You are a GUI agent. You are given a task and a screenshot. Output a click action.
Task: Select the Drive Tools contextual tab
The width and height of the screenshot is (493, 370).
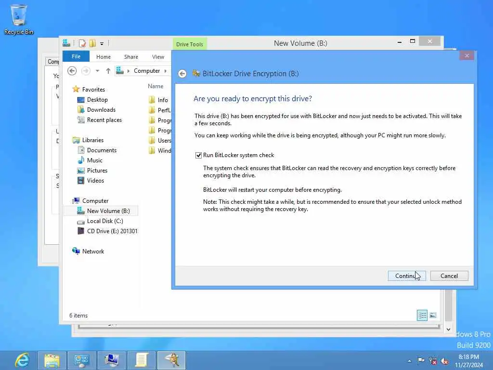pyautogui.click(x=190, y=44)
